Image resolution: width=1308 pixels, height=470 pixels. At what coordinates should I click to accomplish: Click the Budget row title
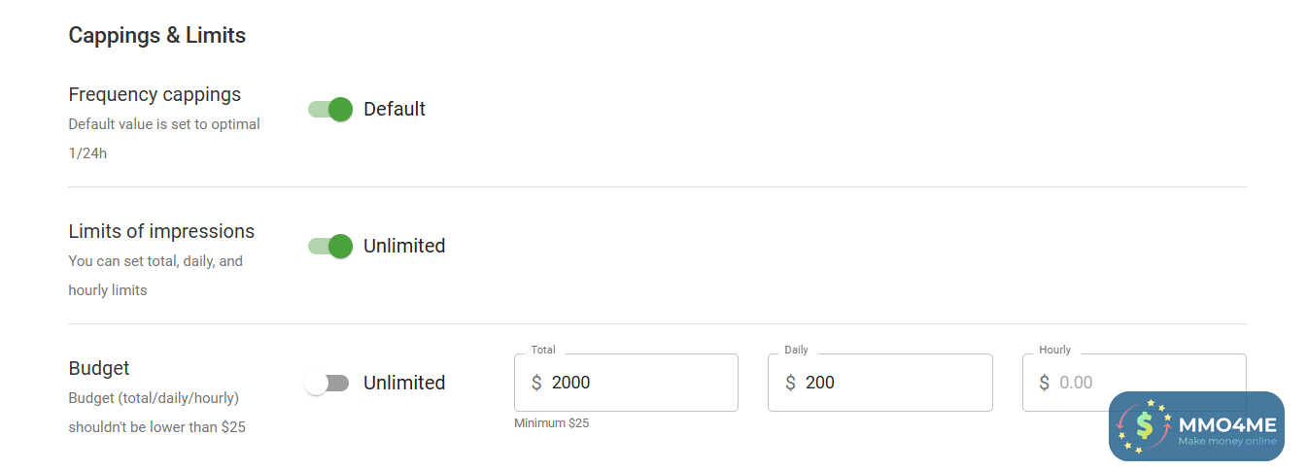click(x=99, y=369)
